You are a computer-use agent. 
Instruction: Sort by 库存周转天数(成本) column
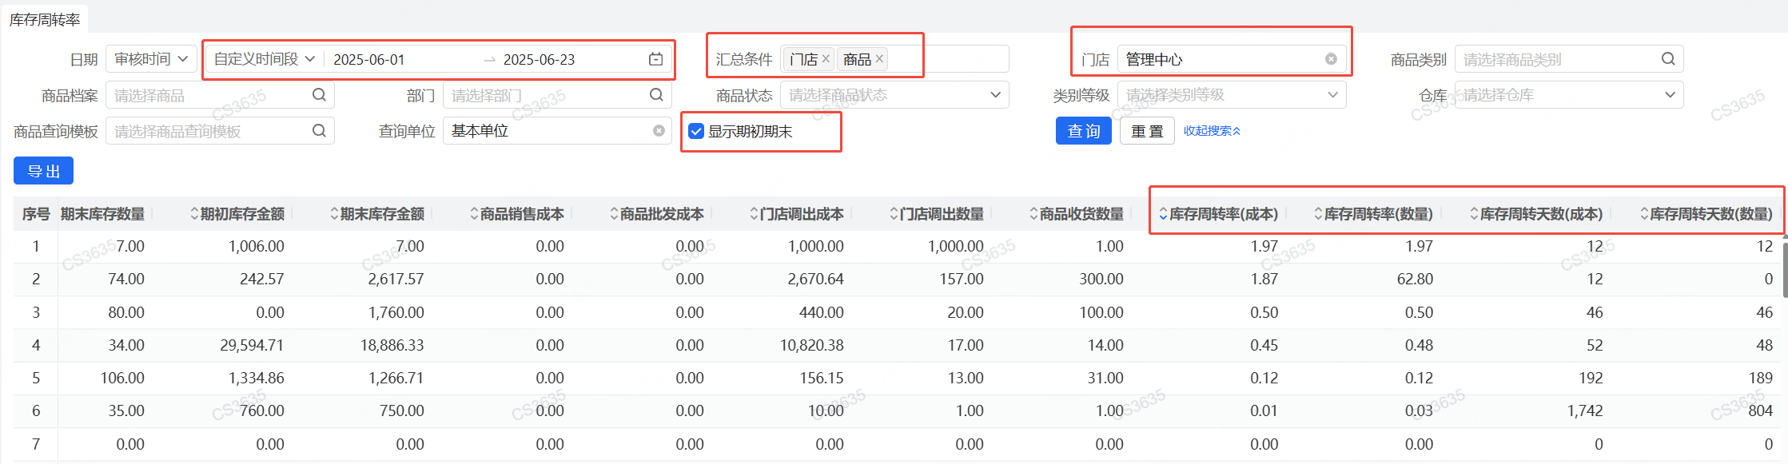[1474, 214]
